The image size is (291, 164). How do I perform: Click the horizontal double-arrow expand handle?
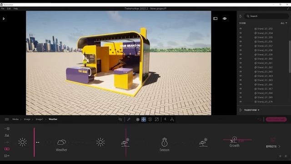[x=38, y=143]
